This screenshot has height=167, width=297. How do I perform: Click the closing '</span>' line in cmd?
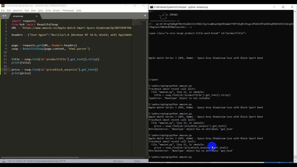click(x=154, y=79)
